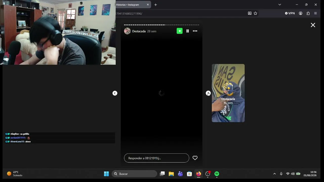Switch to Firefox on the taskbar

tap(198, 174)
